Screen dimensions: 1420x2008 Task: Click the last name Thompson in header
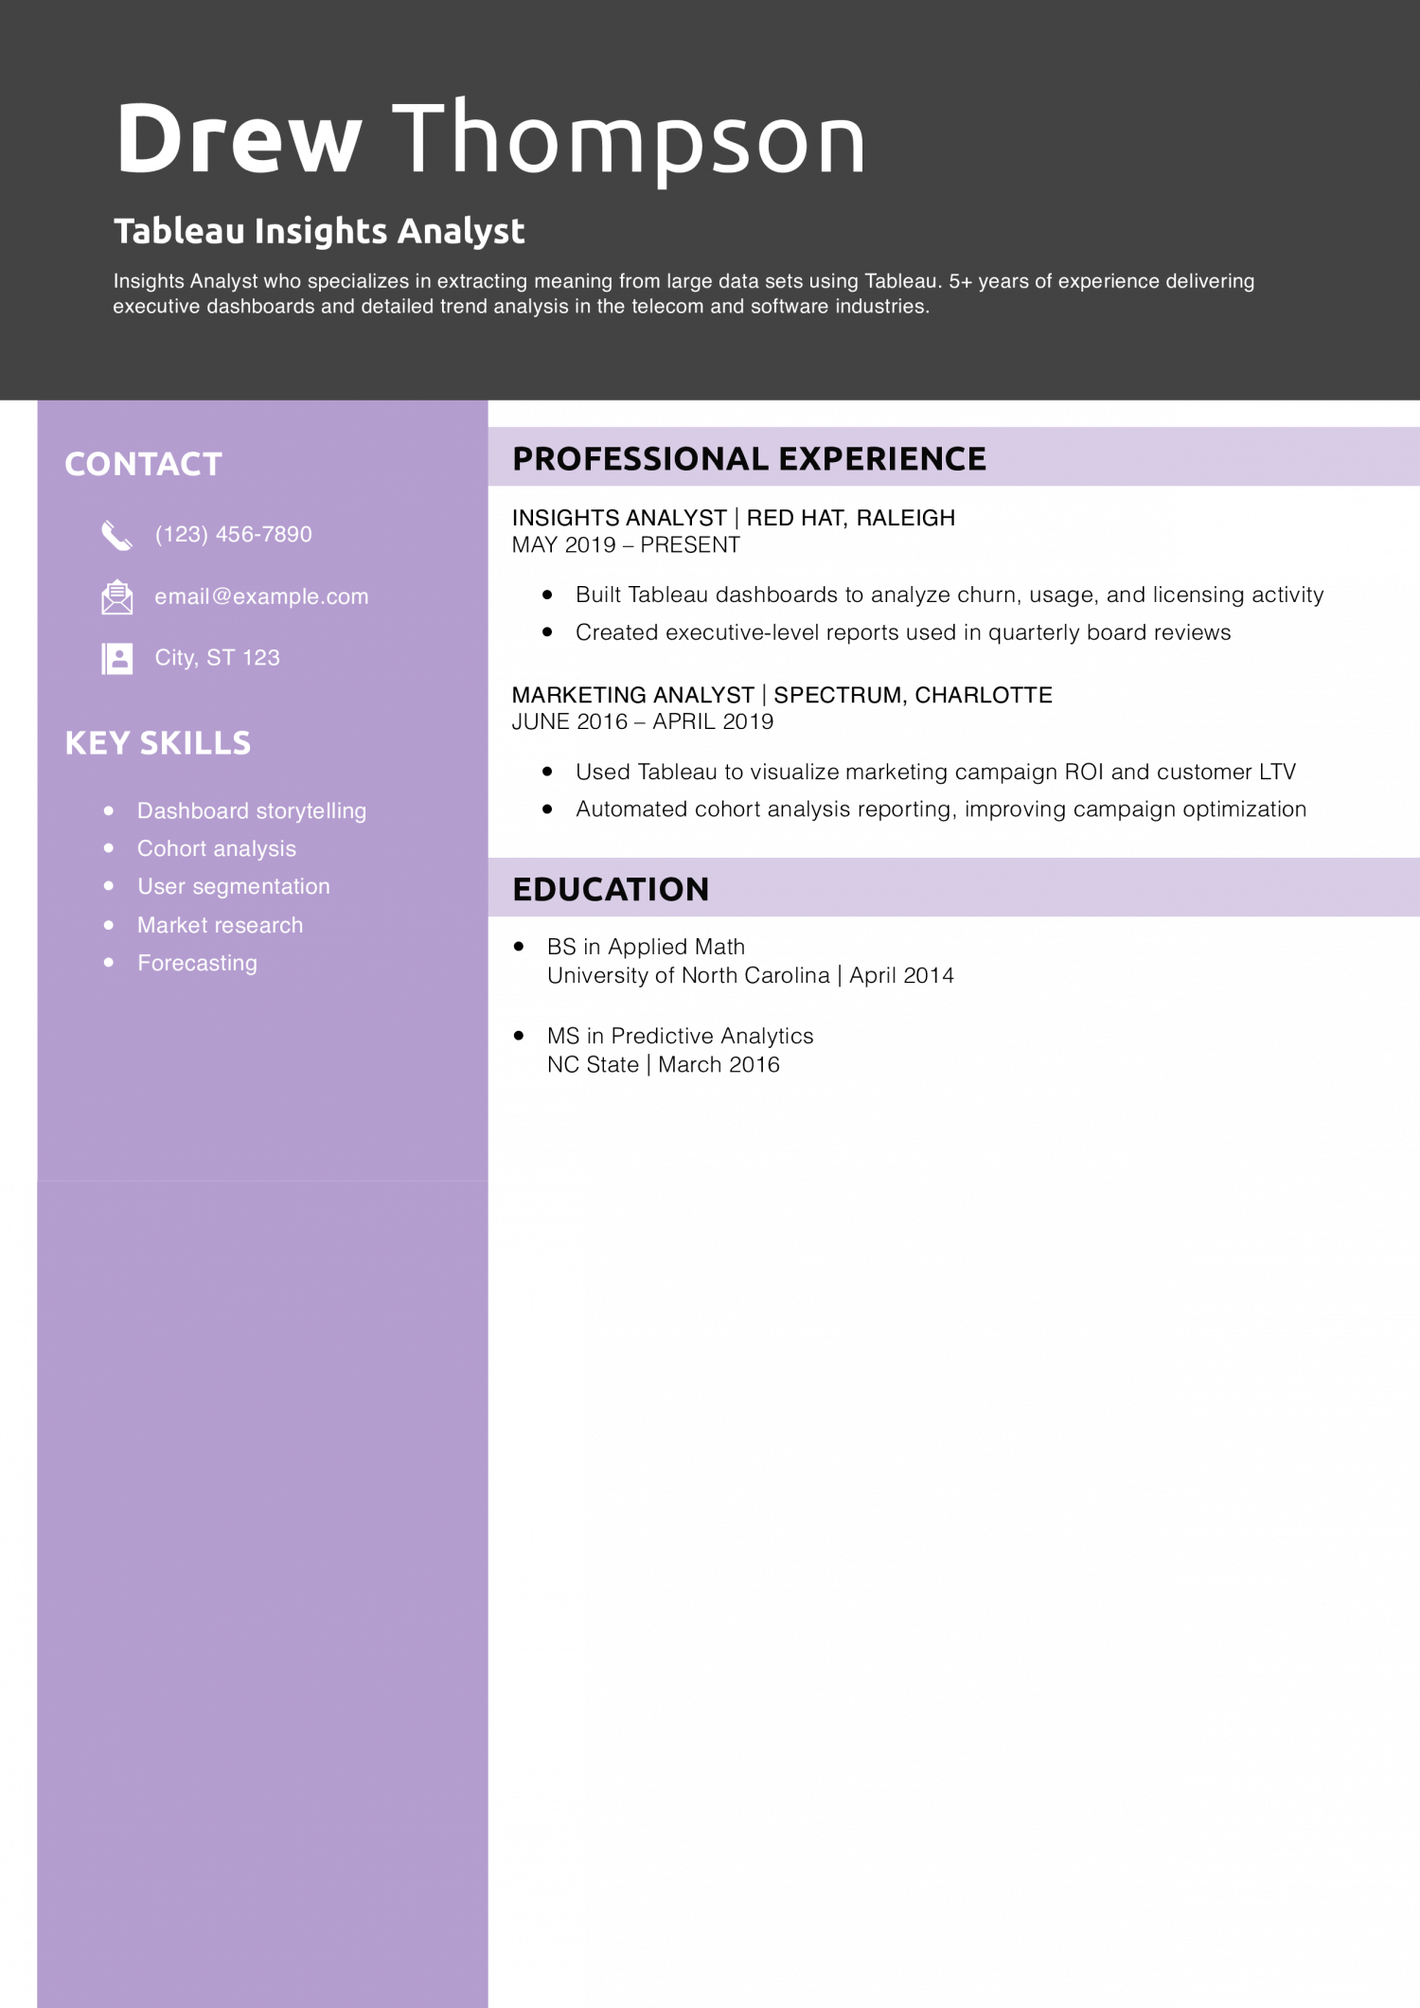pyautogui.click(x=629, y=139)
